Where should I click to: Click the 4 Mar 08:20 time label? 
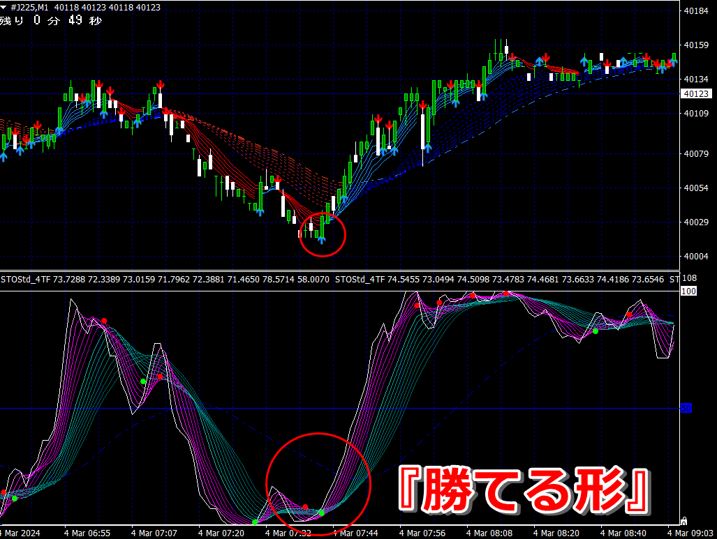tap(556, 533)
